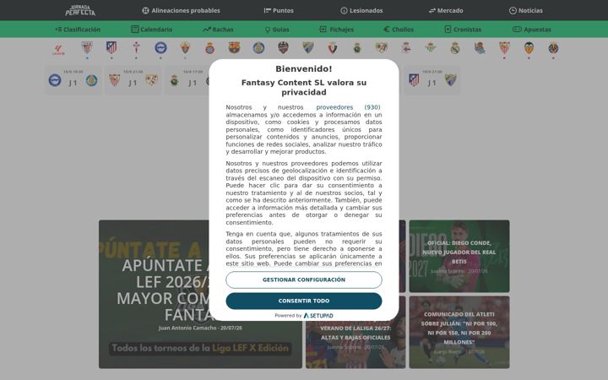Open the Cronistas tab

463,30
